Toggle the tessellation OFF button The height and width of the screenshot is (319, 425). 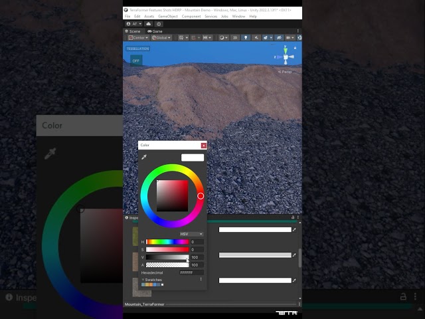tap(135, 60)
